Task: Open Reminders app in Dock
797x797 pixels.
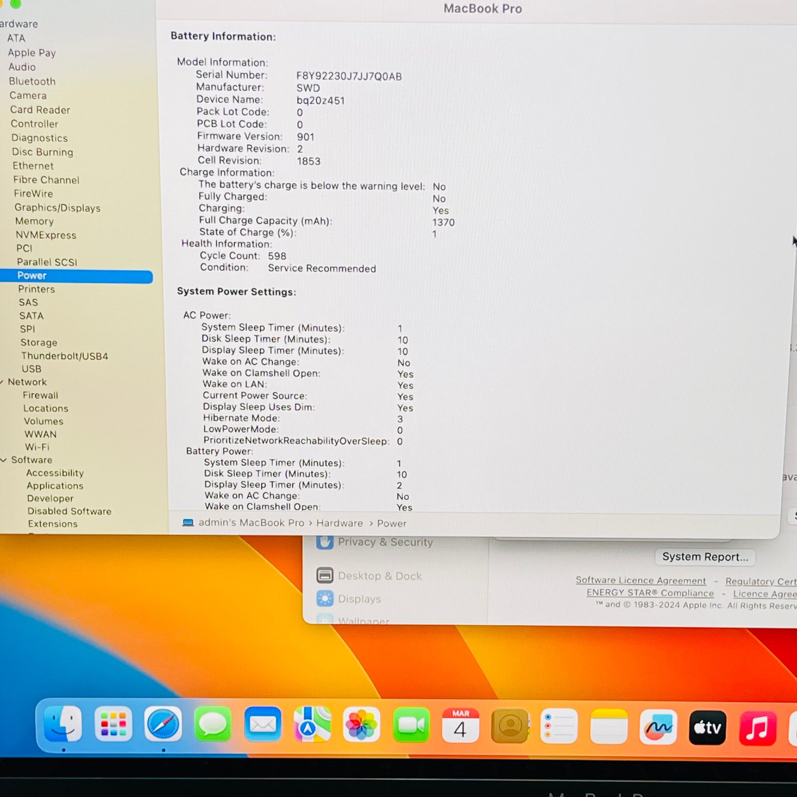Action: tap(559, 726)
